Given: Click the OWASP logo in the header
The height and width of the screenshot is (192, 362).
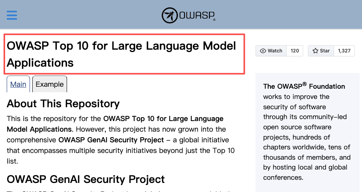Looking at the screenshot, I should coord(188,15).
